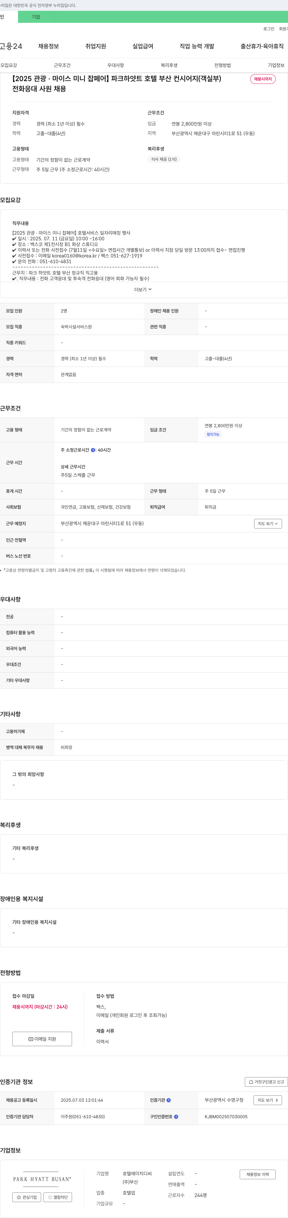The image size is (288, 1218).
Task: Jump to the 근무조건 section tab
Action: click(62, 65)
